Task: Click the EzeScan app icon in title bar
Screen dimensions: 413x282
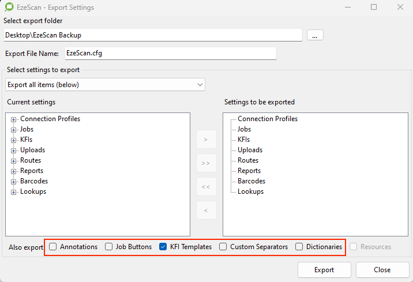Action: click(9, 7)
